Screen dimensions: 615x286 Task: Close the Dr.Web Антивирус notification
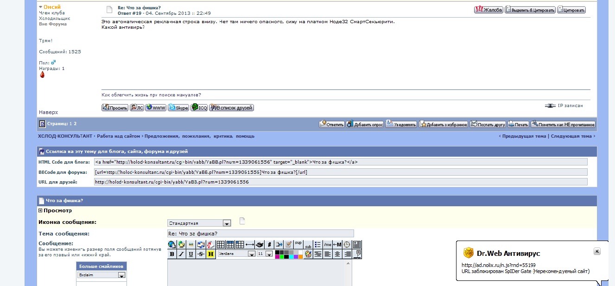597,251
